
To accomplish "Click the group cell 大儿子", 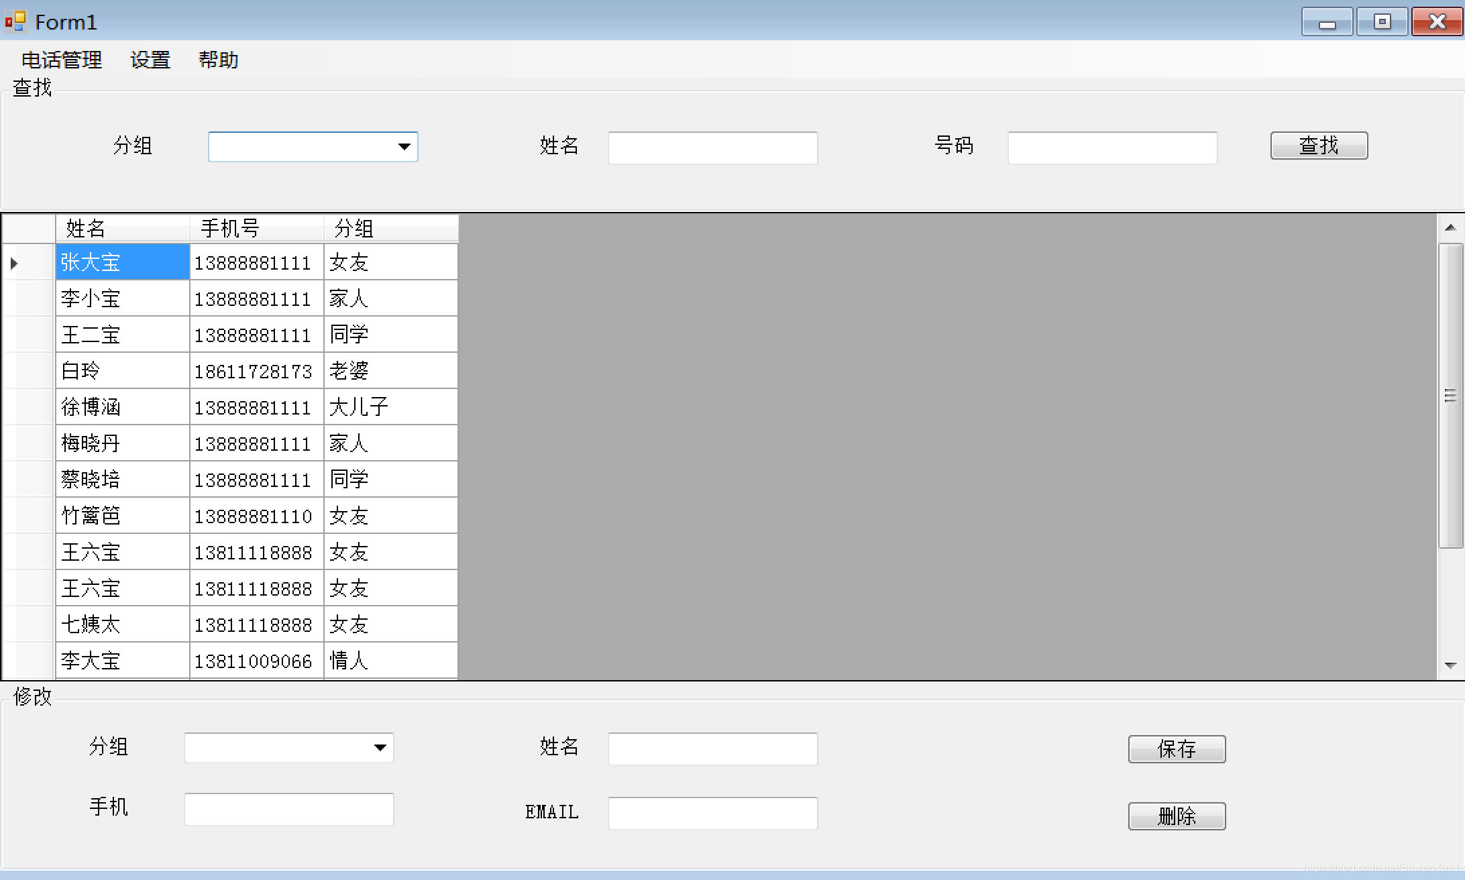I will click(x=391, y=406).
